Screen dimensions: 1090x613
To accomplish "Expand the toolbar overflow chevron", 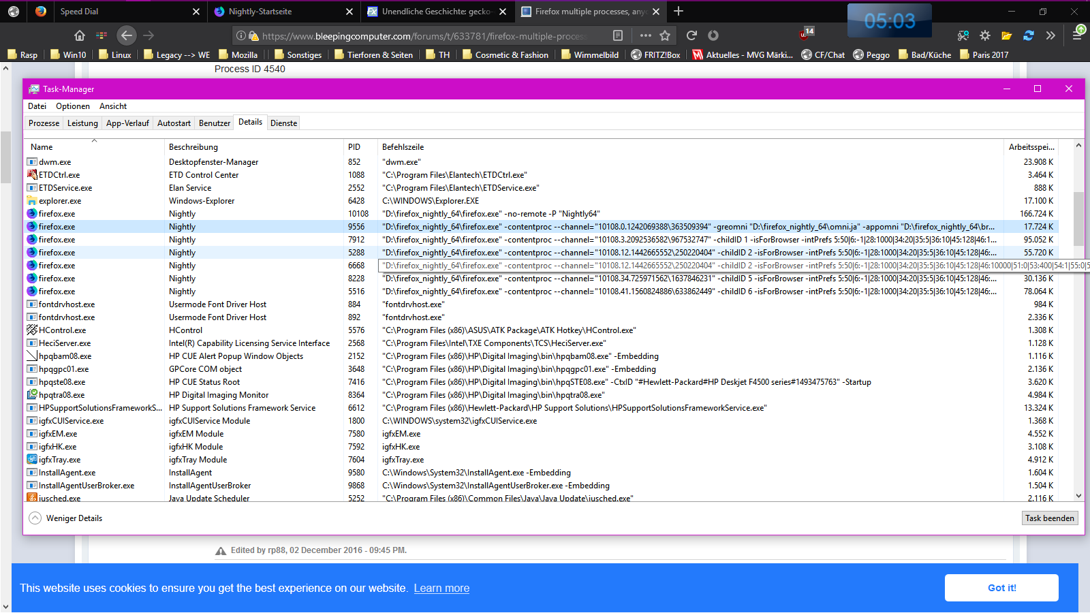I will 1050,35.
